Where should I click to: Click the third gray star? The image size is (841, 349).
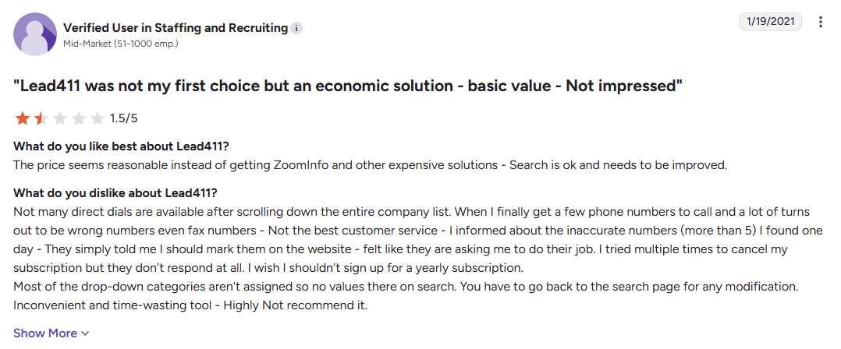coord(59,118)
